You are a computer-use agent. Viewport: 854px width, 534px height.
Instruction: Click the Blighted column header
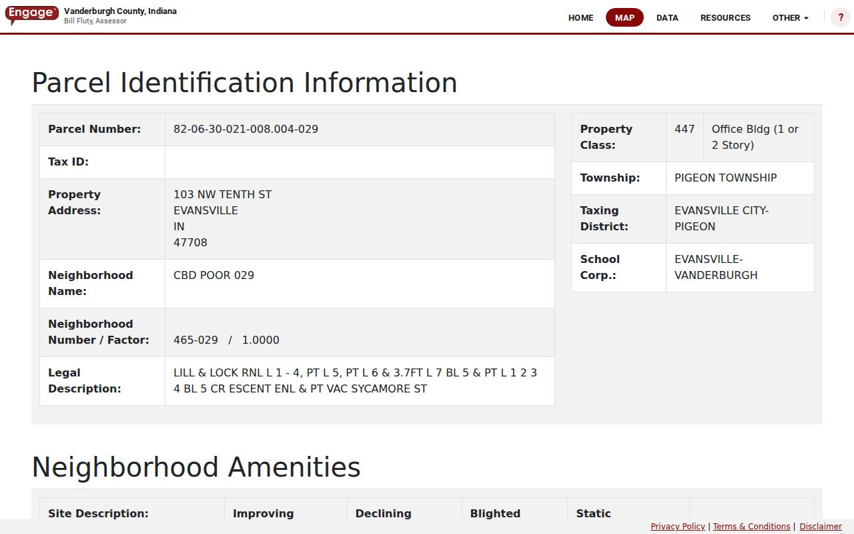tap(495, 513)
